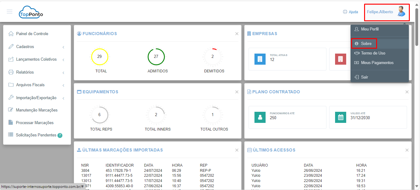Click the Ajuda help globe icon
The image size is (420, 190).
tap(345, 12)
